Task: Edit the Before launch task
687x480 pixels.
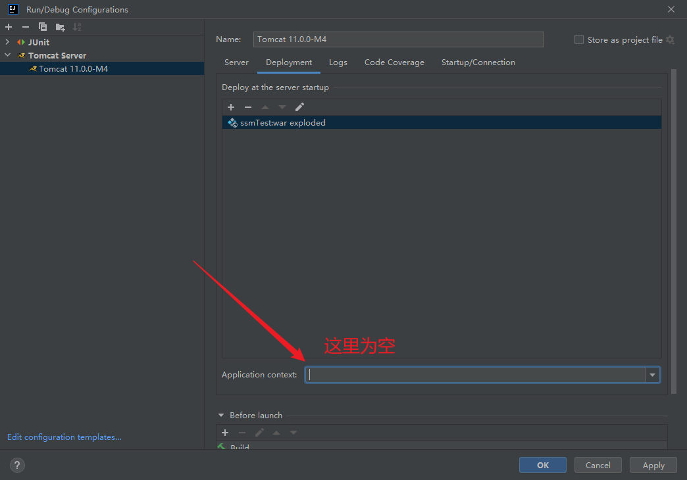Action: (259, 433)
